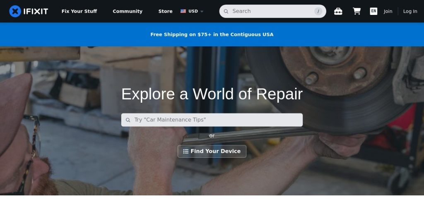424x207 pixels.
Task: Open the Fix Your Stuff menu
Action: tap(79, 11)
